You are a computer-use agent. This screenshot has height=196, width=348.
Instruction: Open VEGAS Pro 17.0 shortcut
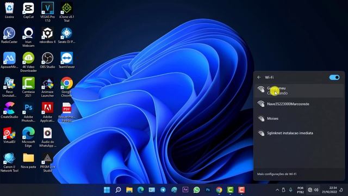[47, 12]
